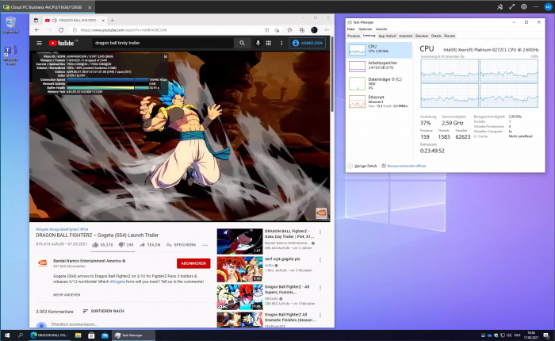Click the Edge address bar URL

tap(124, 30)
